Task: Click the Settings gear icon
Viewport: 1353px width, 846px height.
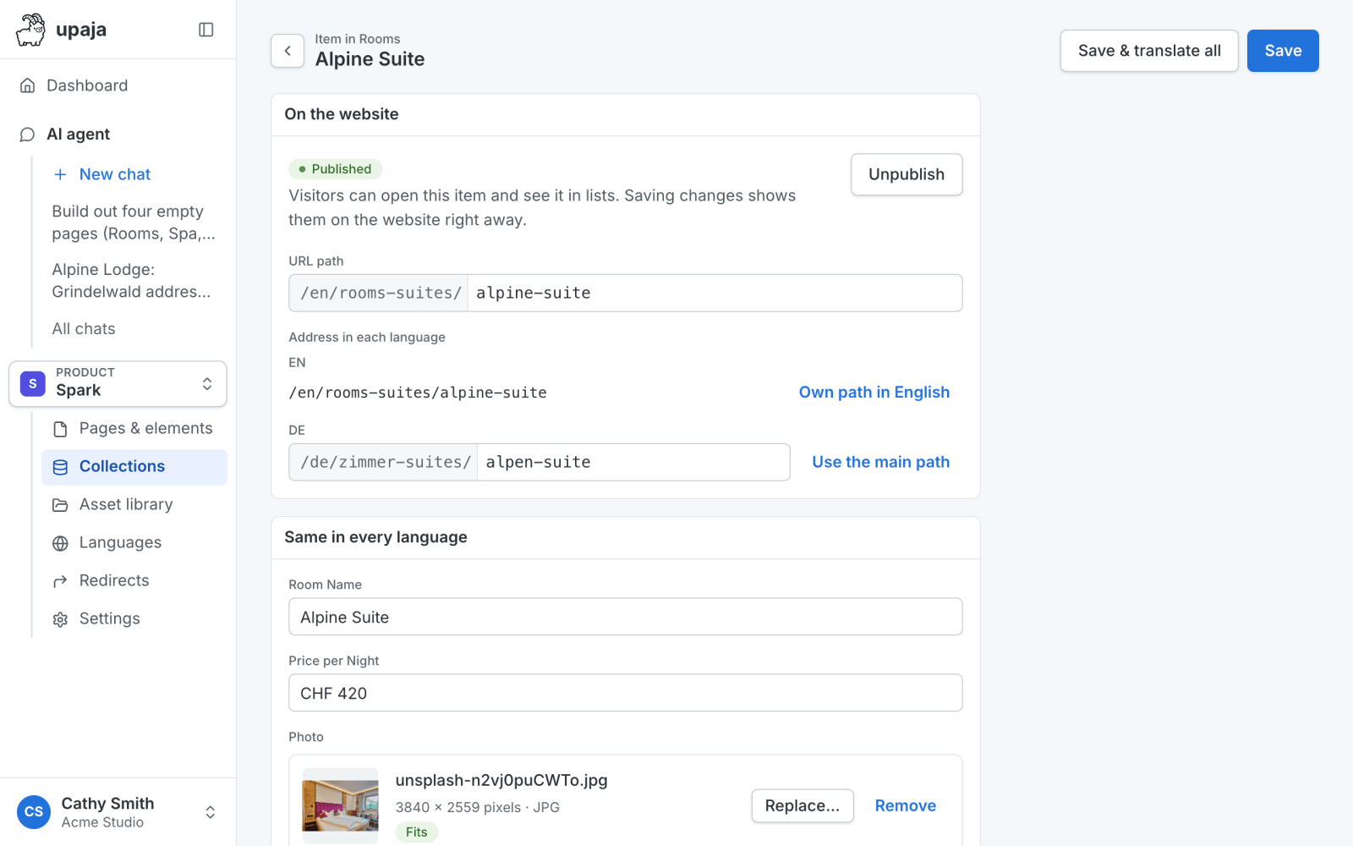Action: [x=60, y=619]
